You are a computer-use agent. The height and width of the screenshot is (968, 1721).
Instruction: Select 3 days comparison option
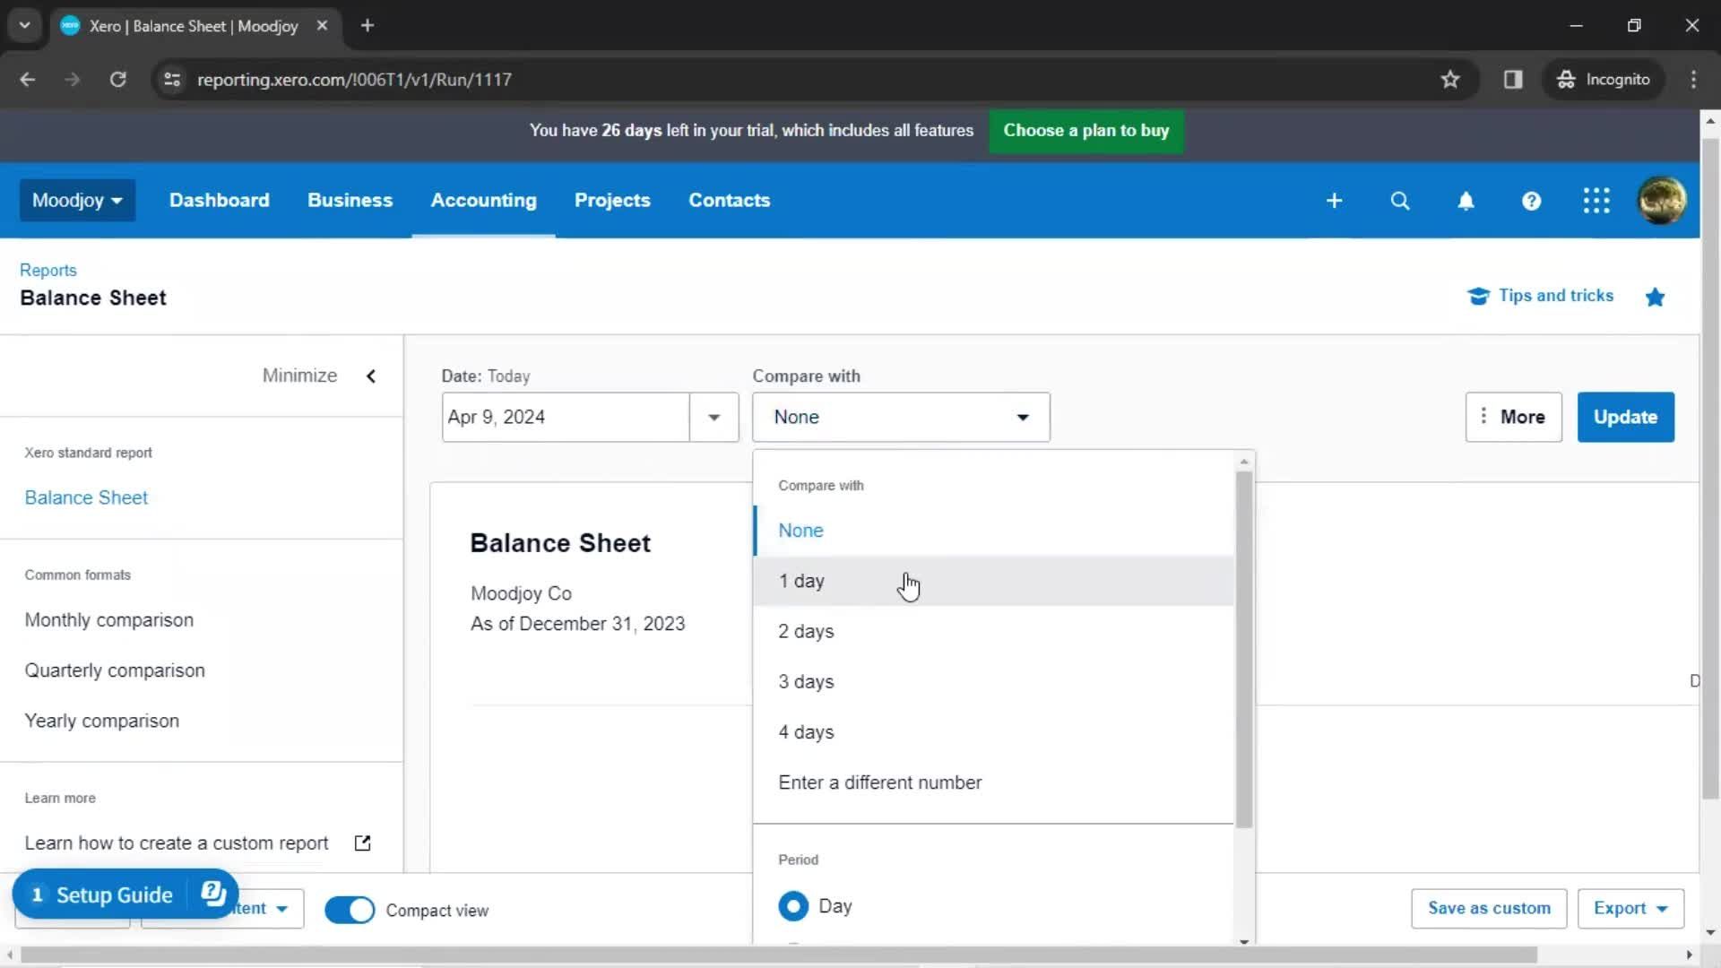point(993,682)
